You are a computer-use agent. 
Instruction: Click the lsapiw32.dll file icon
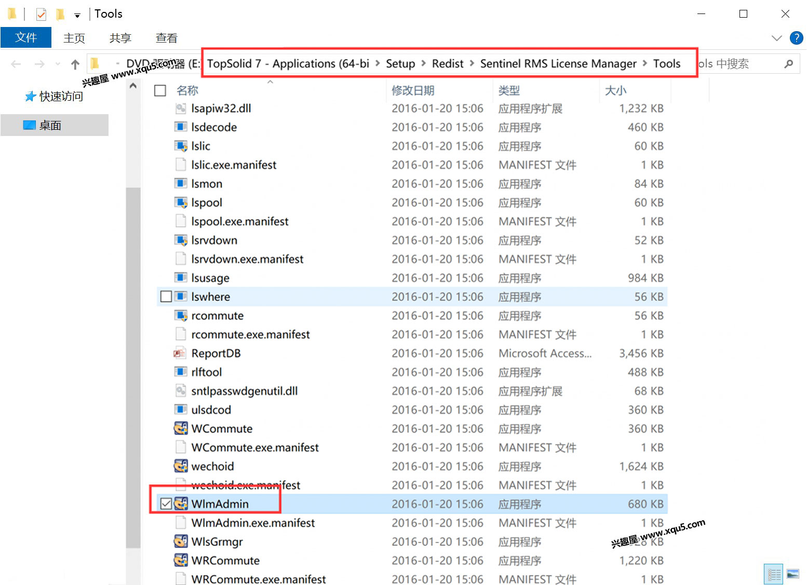point(181,108)
